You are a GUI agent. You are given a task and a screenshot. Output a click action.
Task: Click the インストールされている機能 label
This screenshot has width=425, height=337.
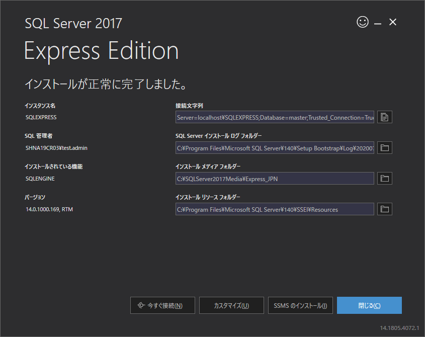click(x=54, y=166)
